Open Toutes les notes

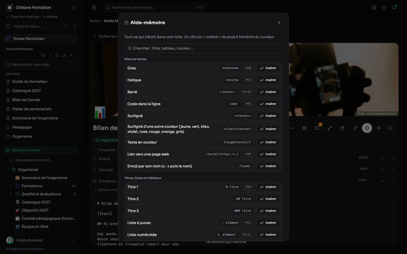[x=41, y=150]
